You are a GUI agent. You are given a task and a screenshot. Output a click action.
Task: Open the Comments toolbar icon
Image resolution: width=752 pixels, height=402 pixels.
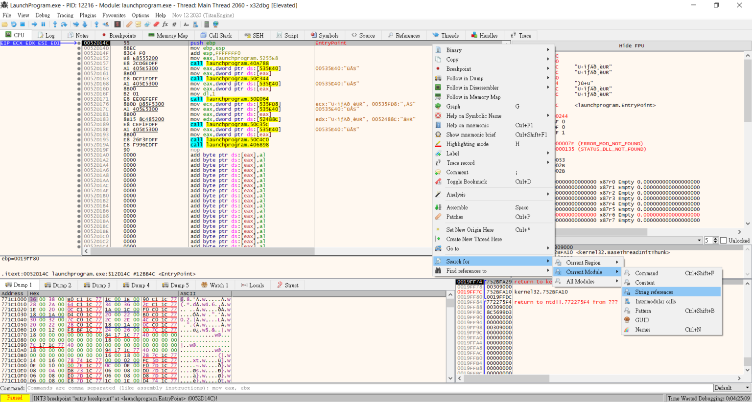coord(139,24)
